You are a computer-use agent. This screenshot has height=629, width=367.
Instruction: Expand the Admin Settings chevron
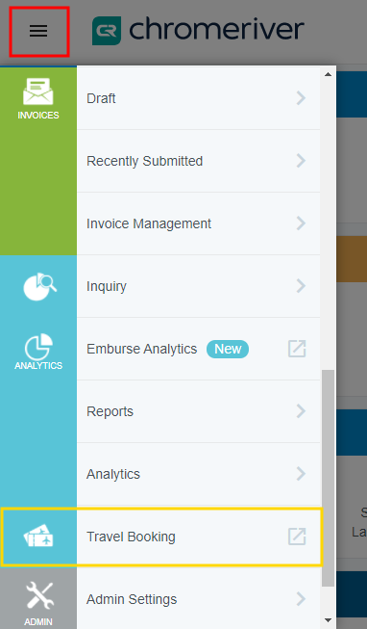pos(301,599)
